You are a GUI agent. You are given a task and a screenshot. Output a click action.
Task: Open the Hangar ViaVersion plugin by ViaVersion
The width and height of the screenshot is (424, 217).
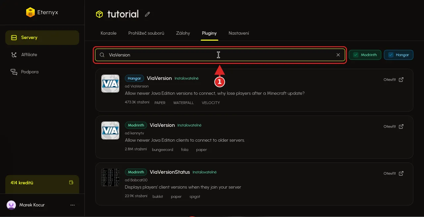point(159,78)
